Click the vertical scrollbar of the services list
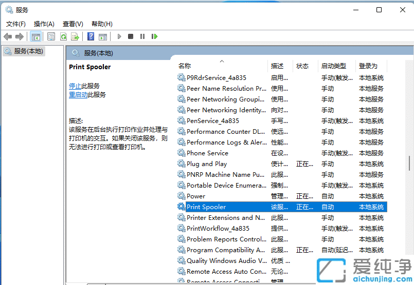 [x=409, y=163]
